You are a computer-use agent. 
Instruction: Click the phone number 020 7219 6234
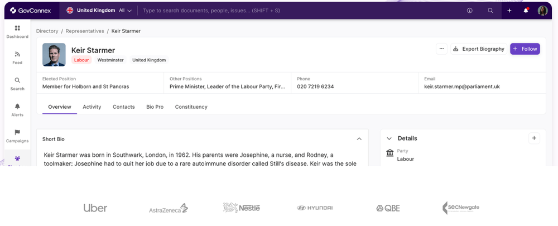click(315, 86)
